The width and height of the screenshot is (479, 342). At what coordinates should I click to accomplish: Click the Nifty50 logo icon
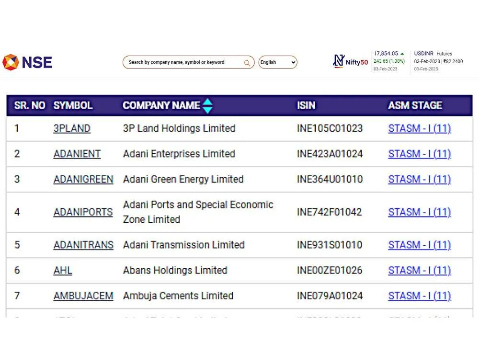pos(338,60)
